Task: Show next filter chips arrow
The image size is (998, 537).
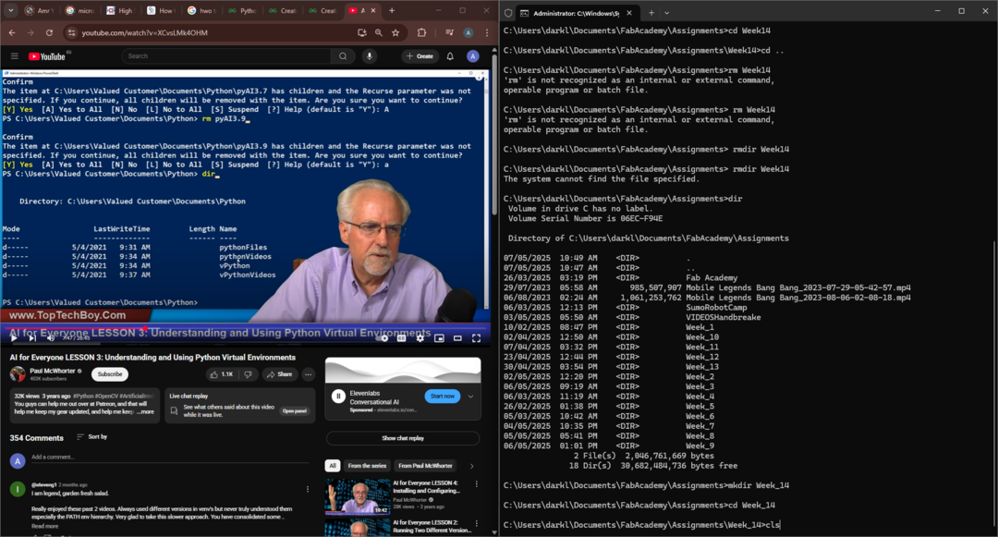Action: (x=471, y=466)
